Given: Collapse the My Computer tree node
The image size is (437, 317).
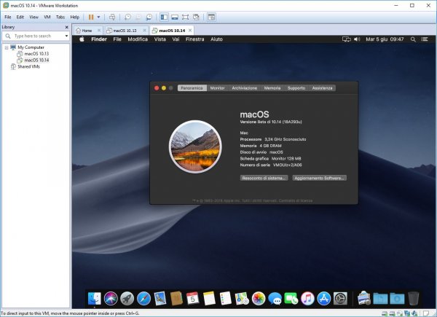Looking at the screenshot, I should tap(6, 47).
